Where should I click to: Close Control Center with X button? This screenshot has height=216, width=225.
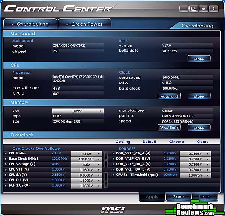click(204, 9)
